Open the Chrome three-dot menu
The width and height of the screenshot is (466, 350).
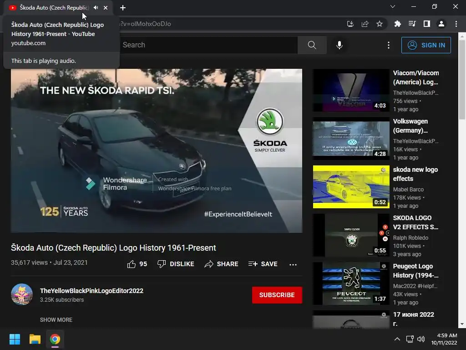point(456,24)
